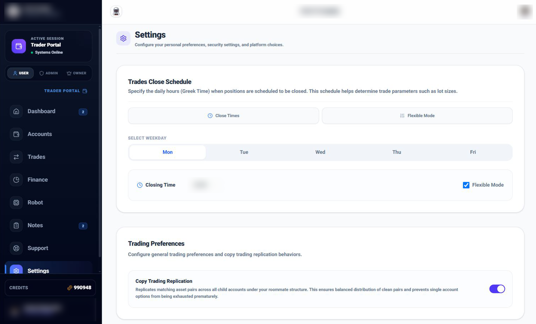Open the Close Times tab
This screenshot has width=536, height=324.
pyautogui.click(x=223, y=116)
